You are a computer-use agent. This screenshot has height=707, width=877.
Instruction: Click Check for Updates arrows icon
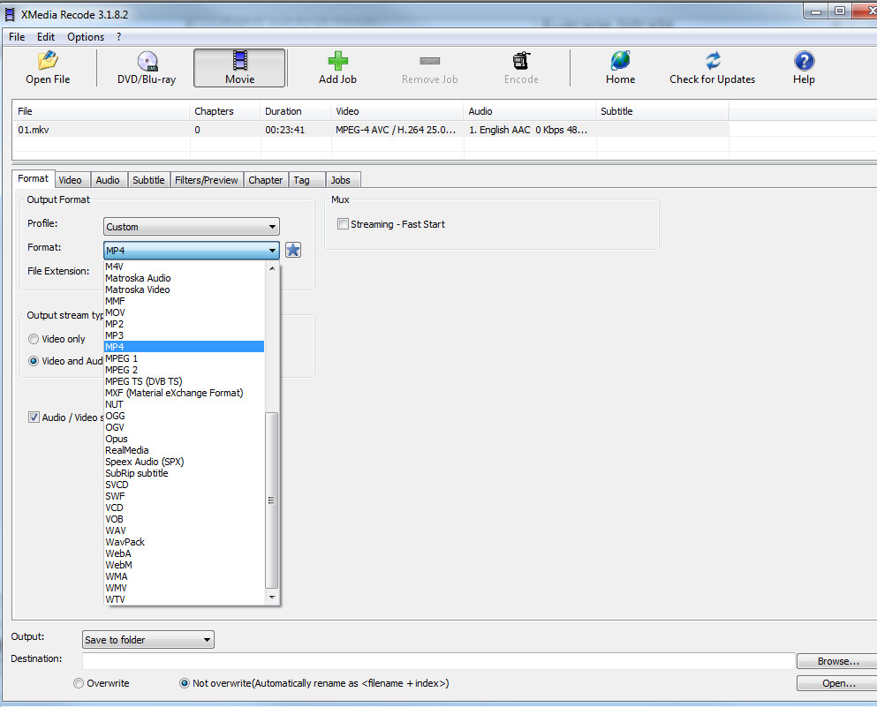713,60
